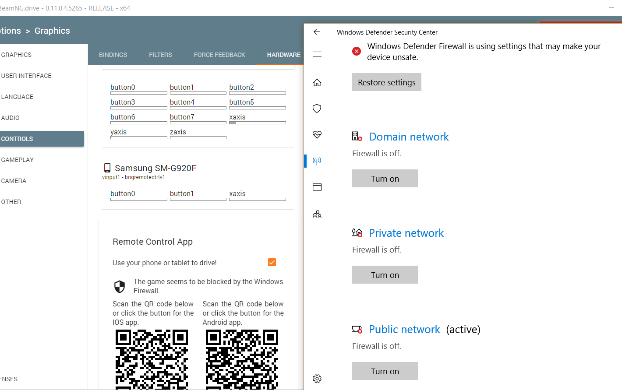Open Family options people icon
The width and height of the screenshot is (622, 390).
317,214
